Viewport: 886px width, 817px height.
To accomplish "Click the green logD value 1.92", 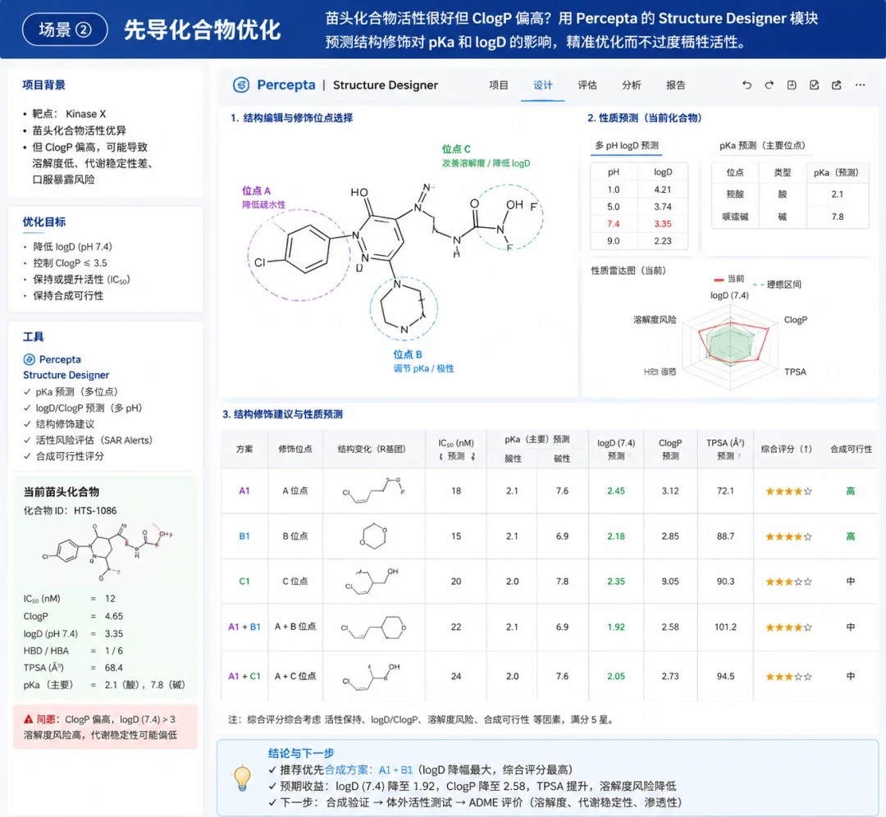I will pyautogui.click(x=616, y=628).
